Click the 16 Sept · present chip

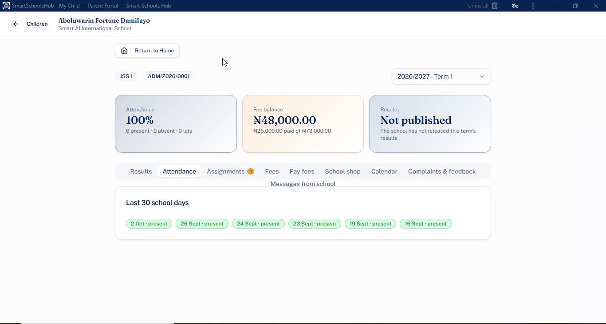[425, 224]
